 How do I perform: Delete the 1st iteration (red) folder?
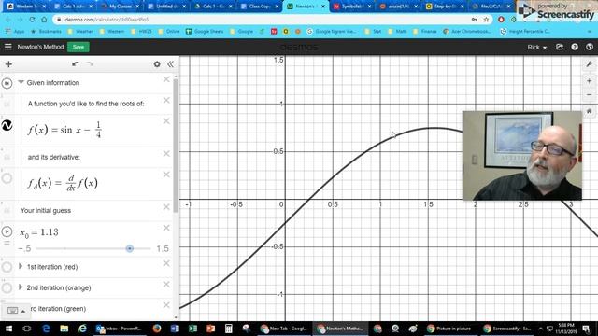pyautogui.click(x=166, y=263)
